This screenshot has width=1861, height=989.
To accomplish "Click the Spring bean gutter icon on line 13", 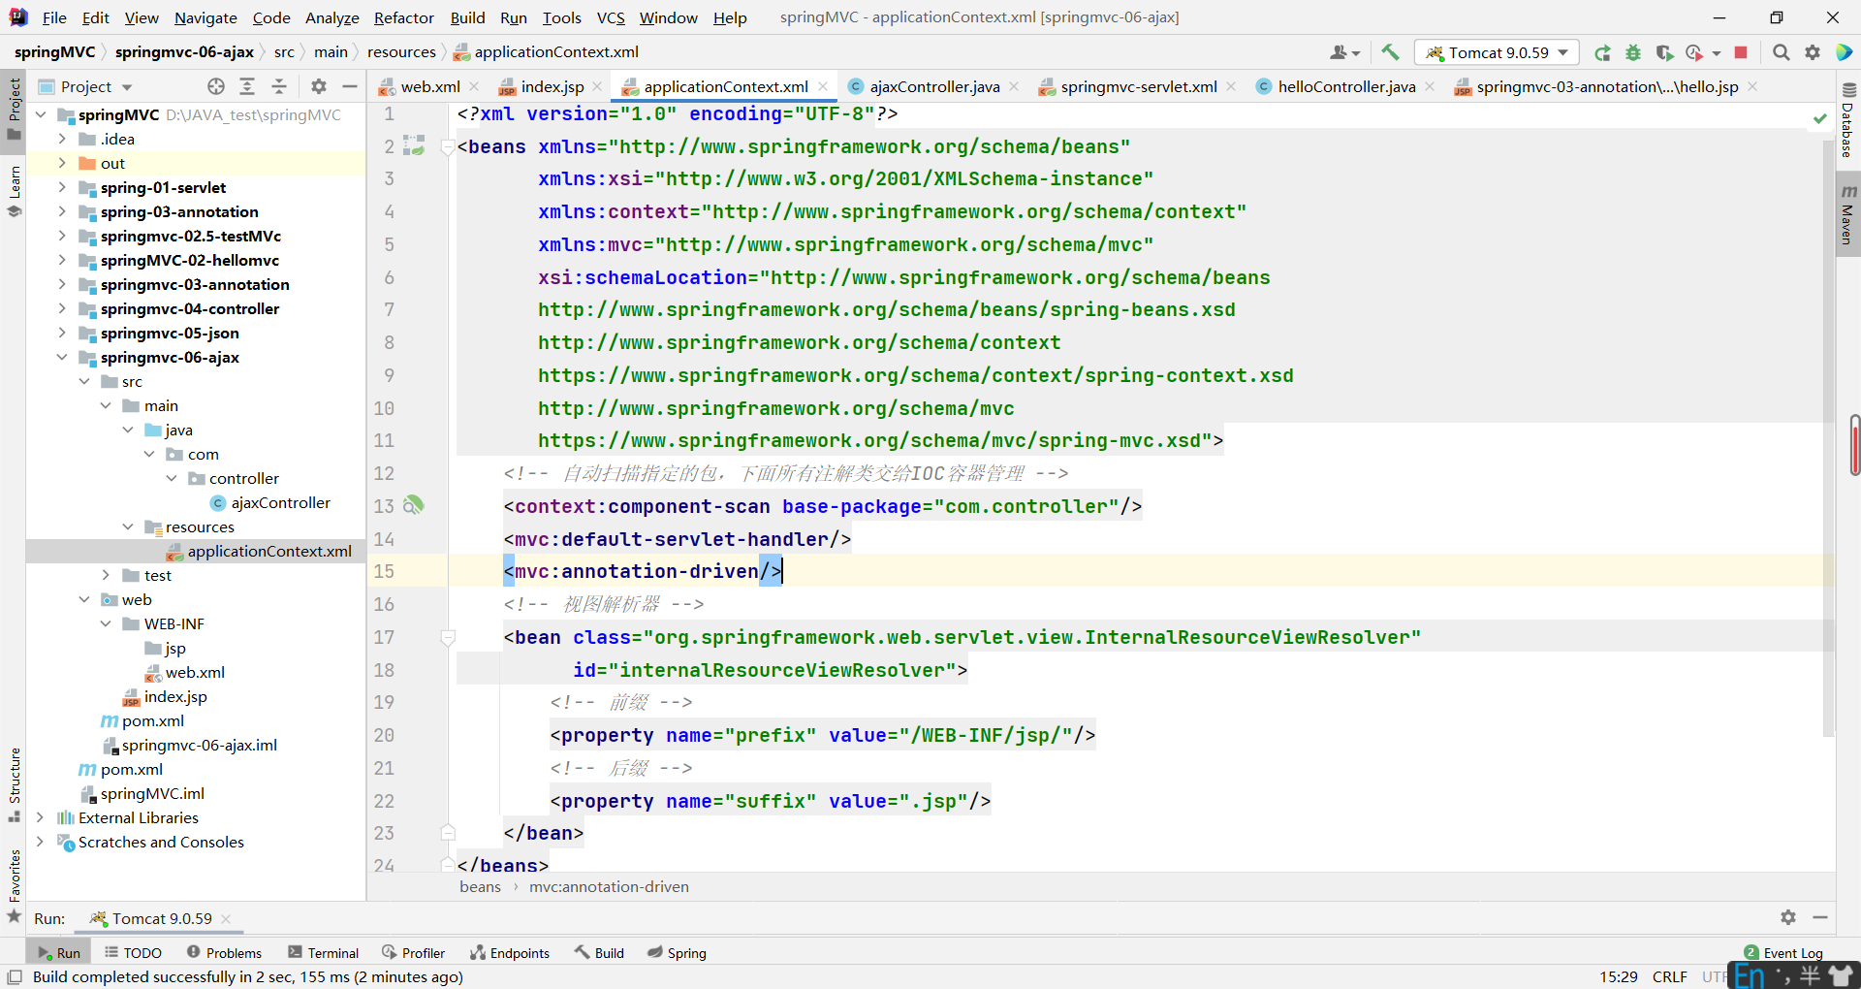I will 414,505.
